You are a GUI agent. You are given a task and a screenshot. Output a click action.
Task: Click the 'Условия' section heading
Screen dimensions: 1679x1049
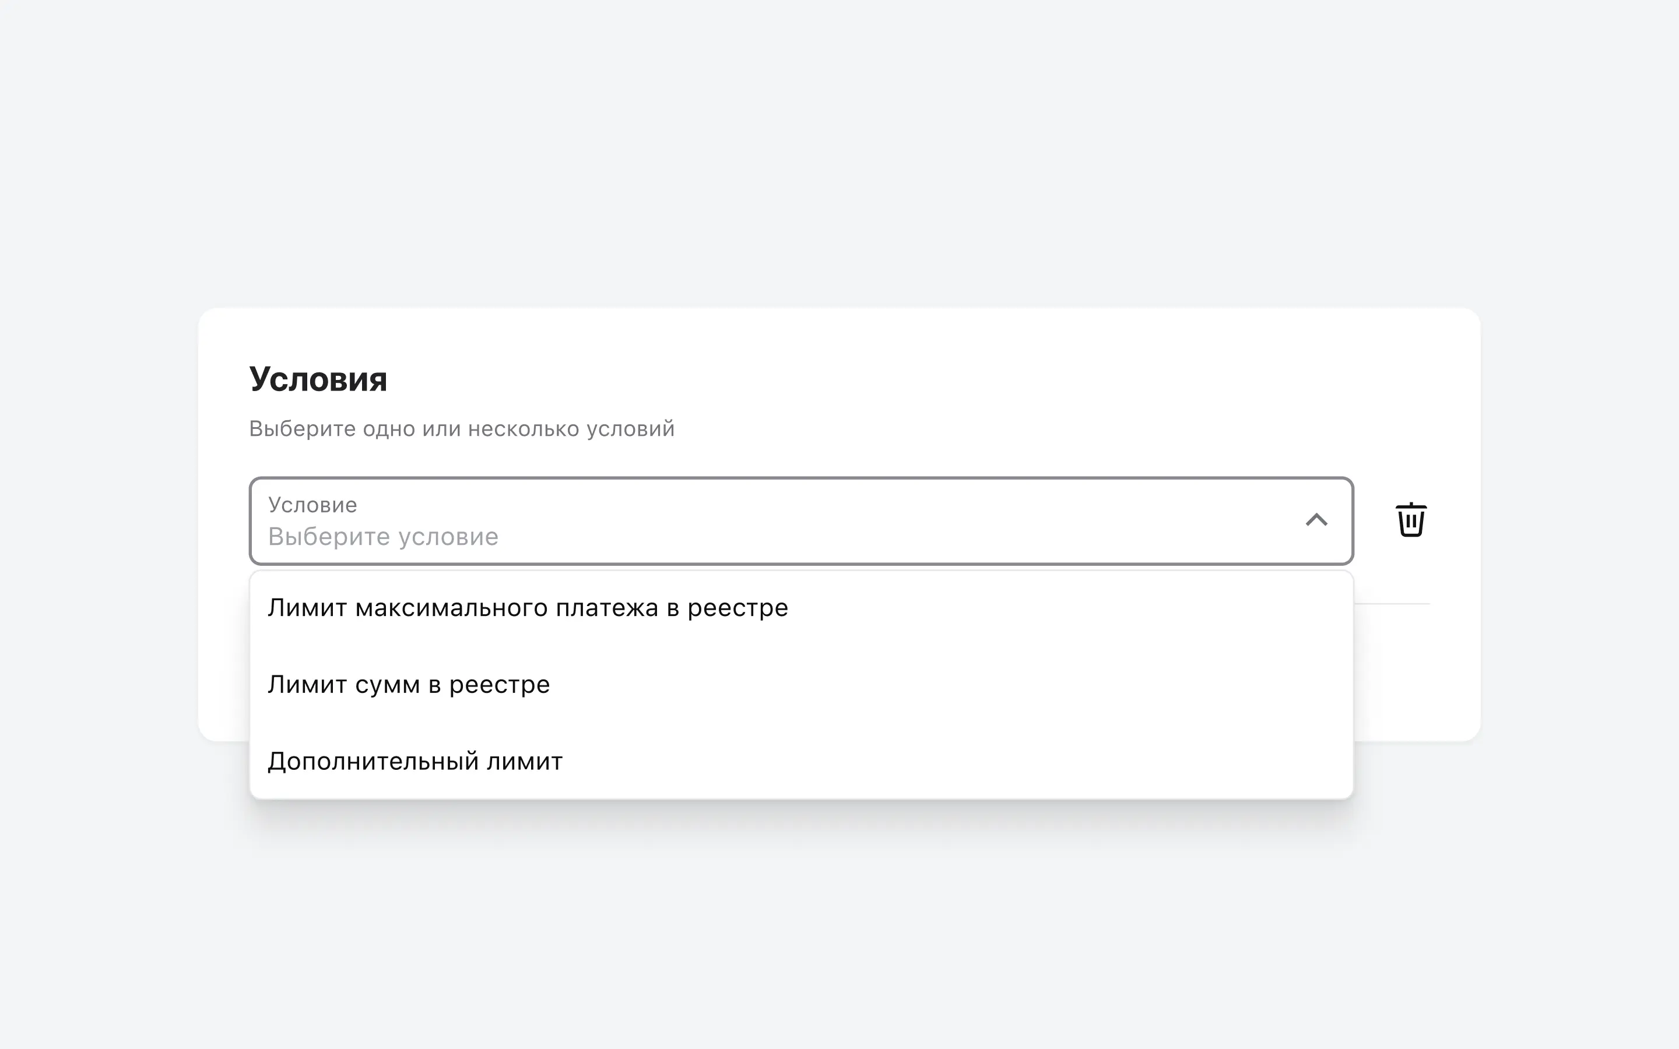tap(318, 379)
